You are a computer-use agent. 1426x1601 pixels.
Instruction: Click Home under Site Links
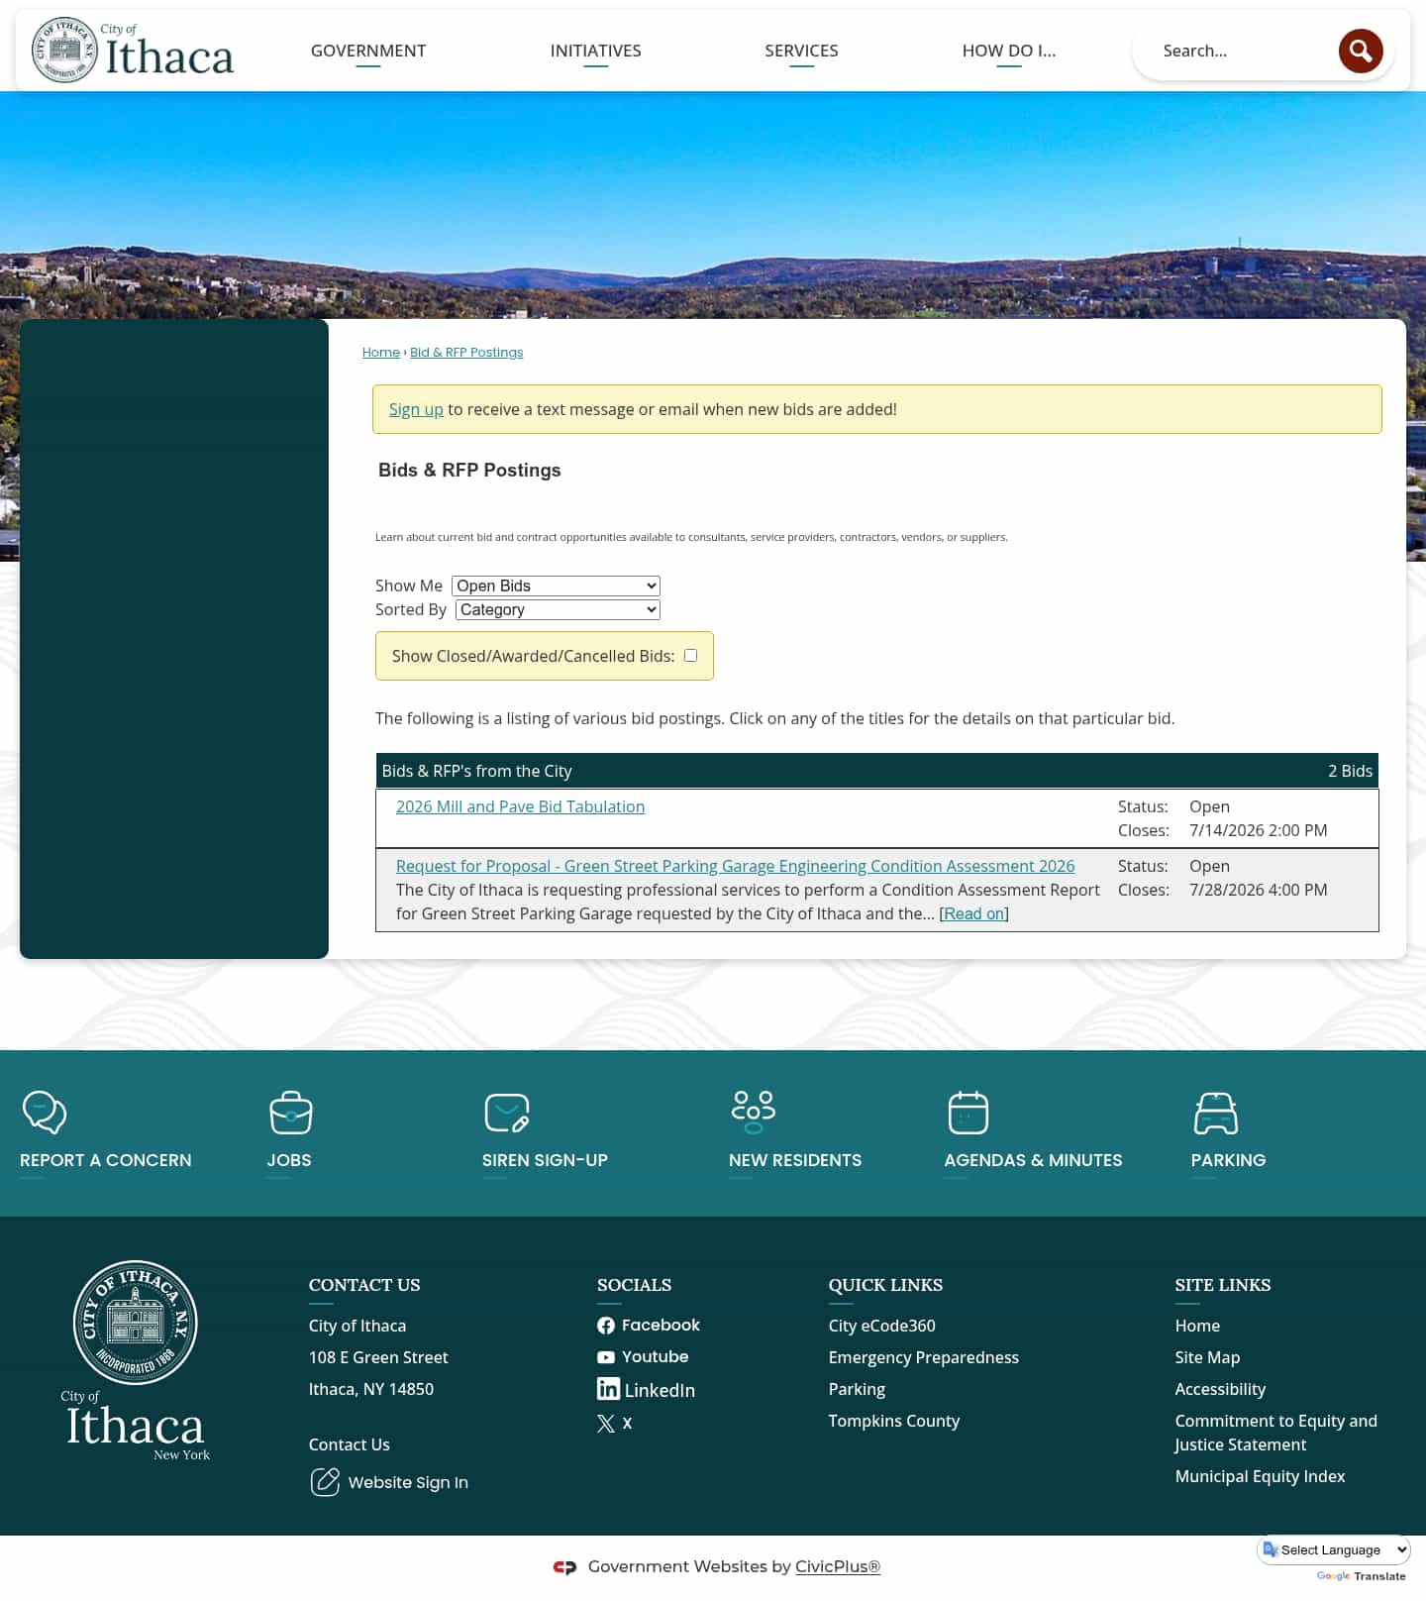pyautogui.click(x=1197, y=1326)
